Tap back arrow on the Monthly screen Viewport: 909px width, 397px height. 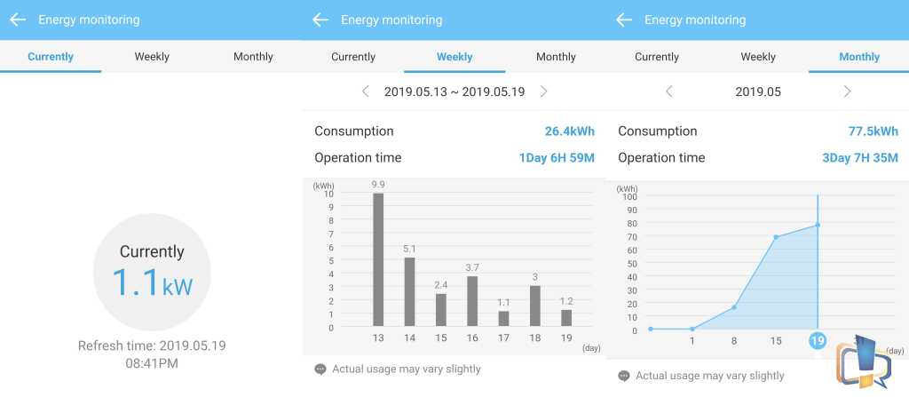(x=624, y=20)
